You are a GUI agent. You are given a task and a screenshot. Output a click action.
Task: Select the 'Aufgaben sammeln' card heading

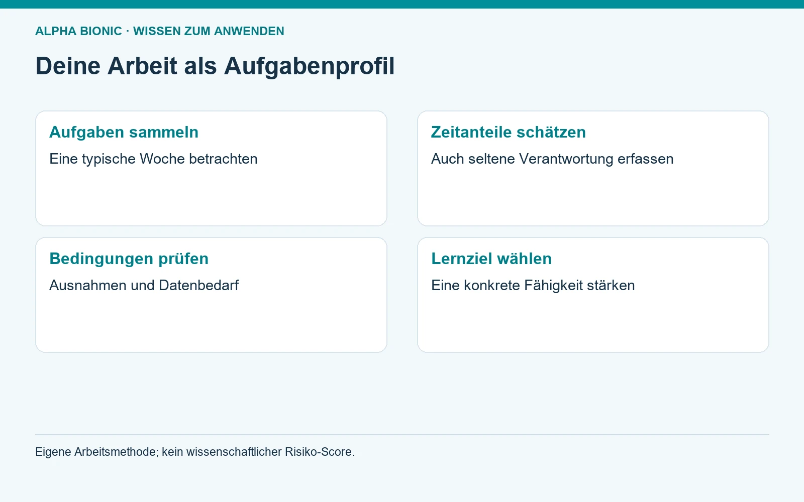124,132
